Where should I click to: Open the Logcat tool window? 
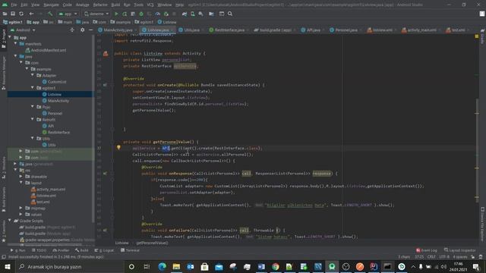coord(105,250)
